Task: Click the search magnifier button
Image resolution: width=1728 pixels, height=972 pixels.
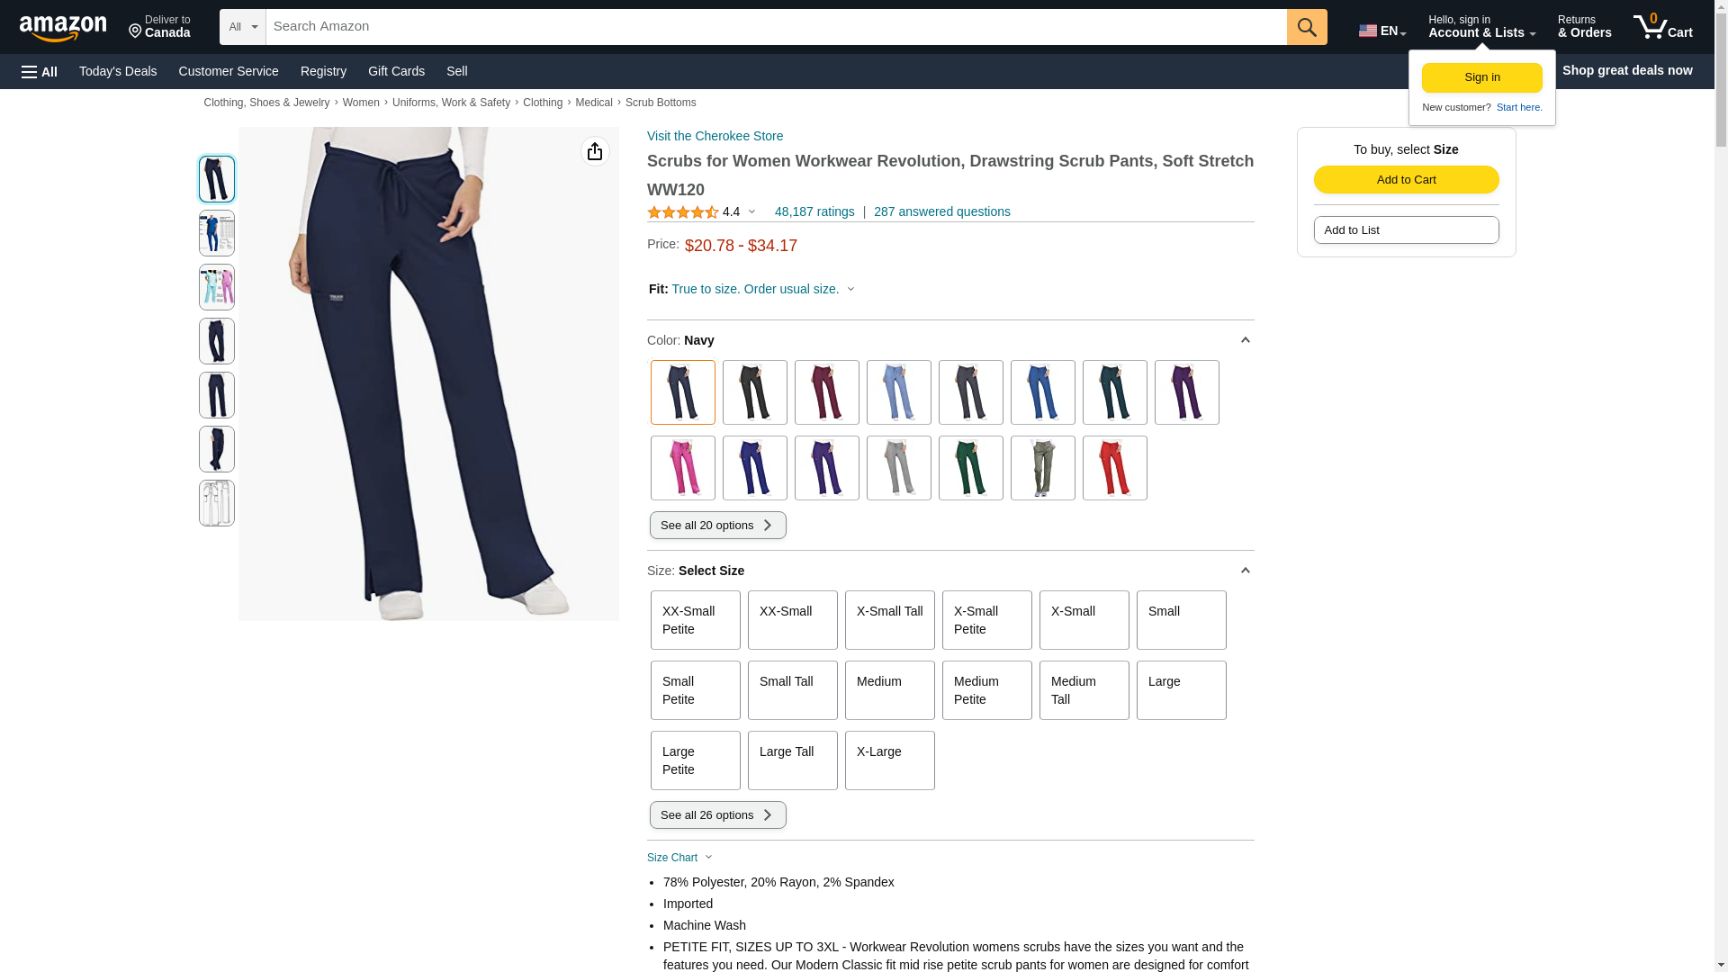Action: pos(1307,27)
